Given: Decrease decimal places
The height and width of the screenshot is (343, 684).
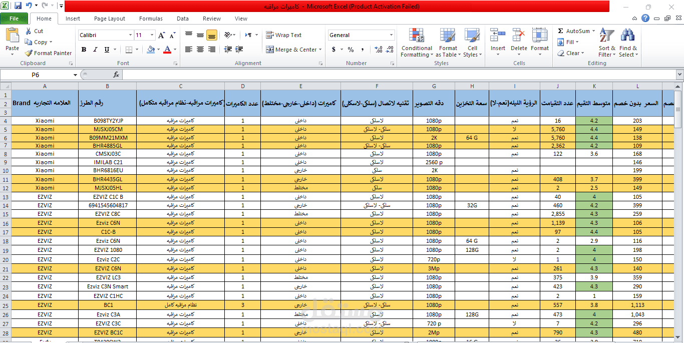Looking at the screenshot, I should (x=390, y=50).
